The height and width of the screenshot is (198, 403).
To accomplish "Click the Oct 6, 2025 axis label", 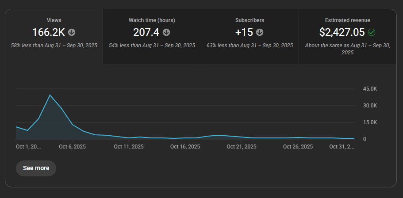I will pos(72,147).
